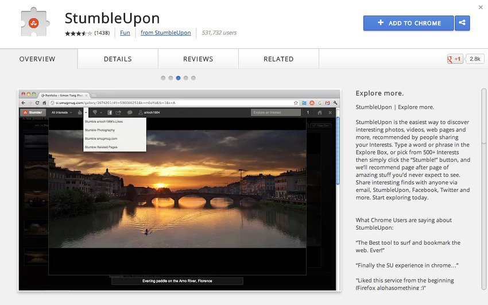Click the thumbs-up like icon in preview toolbar
The height and width of the screenshot is (305, 488).
80,113
